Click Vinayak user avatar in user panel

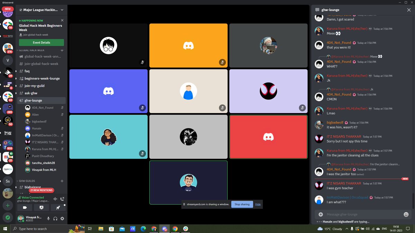click(21, 219)
